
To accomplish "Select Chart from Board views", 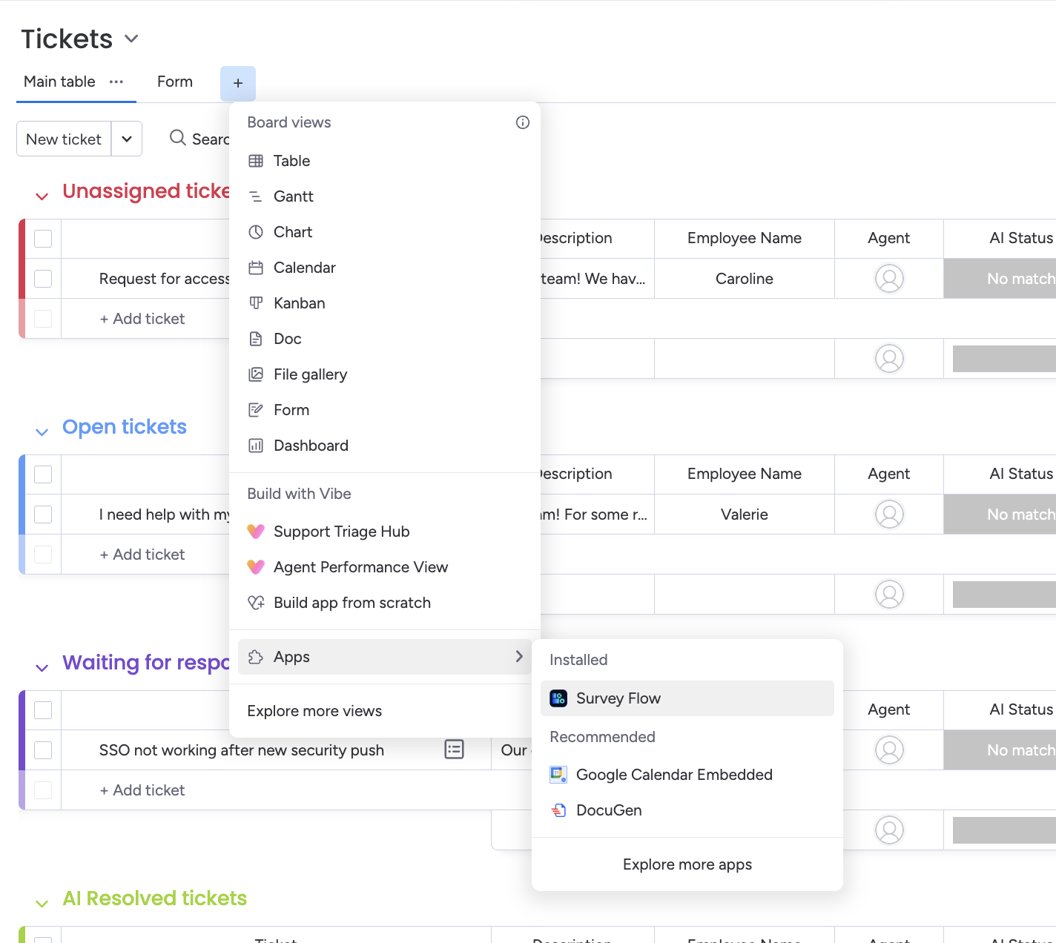I will pyautogui.click(x=385, y=232).
